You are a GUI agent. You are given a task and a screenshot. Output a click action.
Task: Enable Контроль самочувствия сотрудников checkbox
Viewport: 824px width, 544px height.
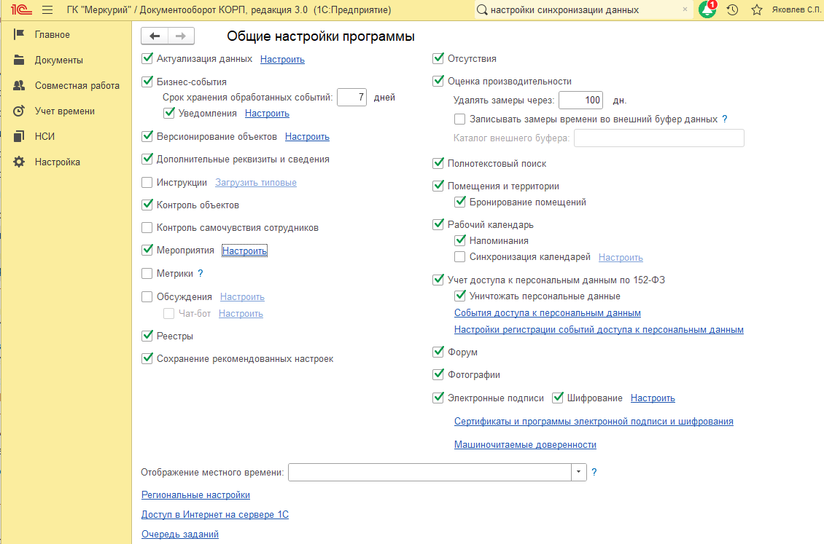pyautogui.click(x=147, y=228)
